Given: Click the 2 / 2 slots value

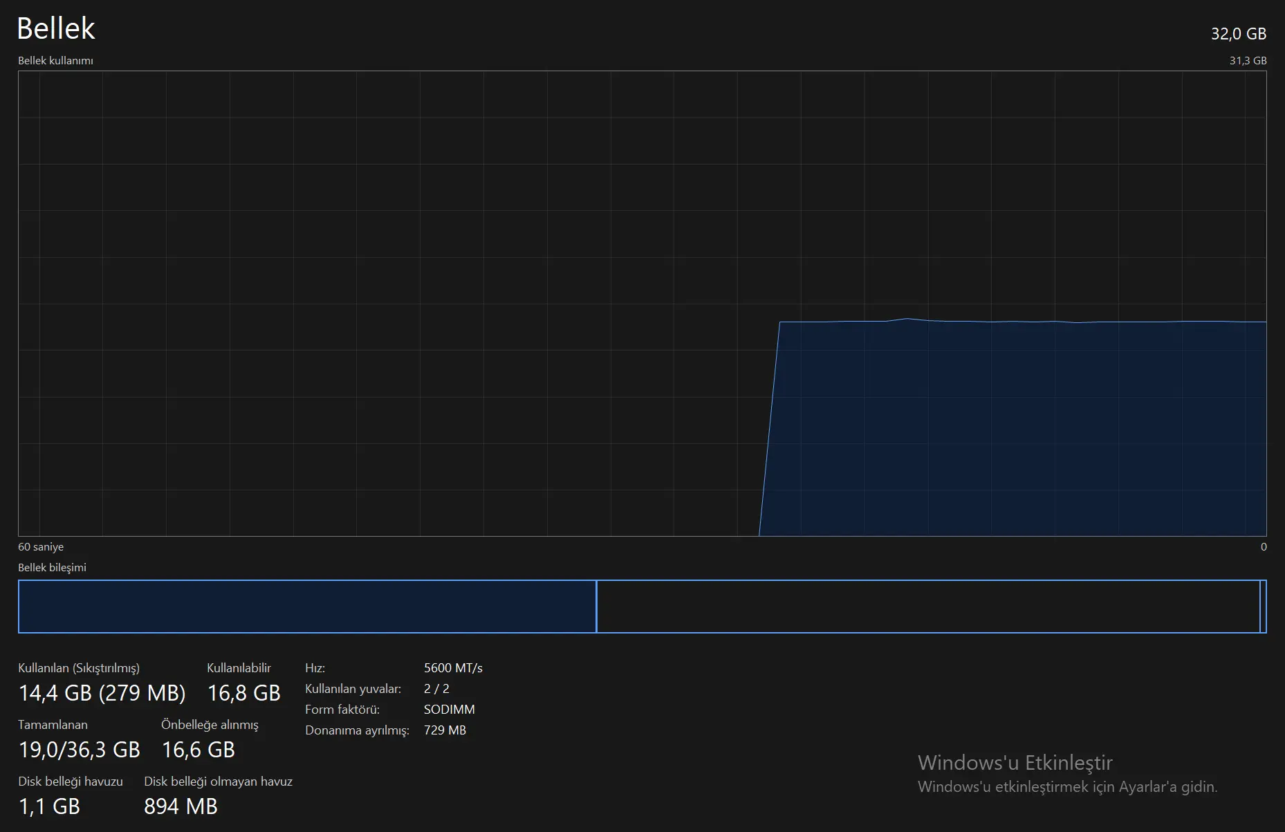Looking at the screenshot, I should pyautogui.click(x=436, y=689).
